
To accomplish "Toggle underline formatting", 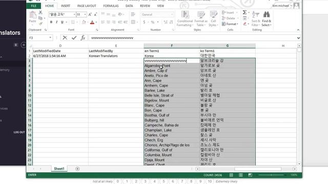I will point(62,22).
